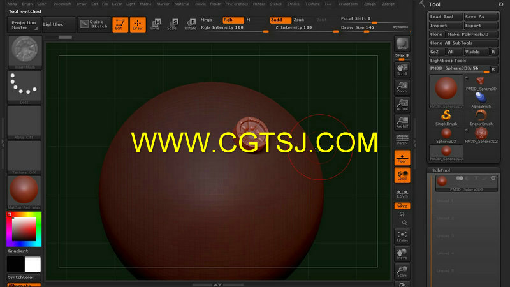
Task: Open the LightBox button
Action: [x=59, y=24]
